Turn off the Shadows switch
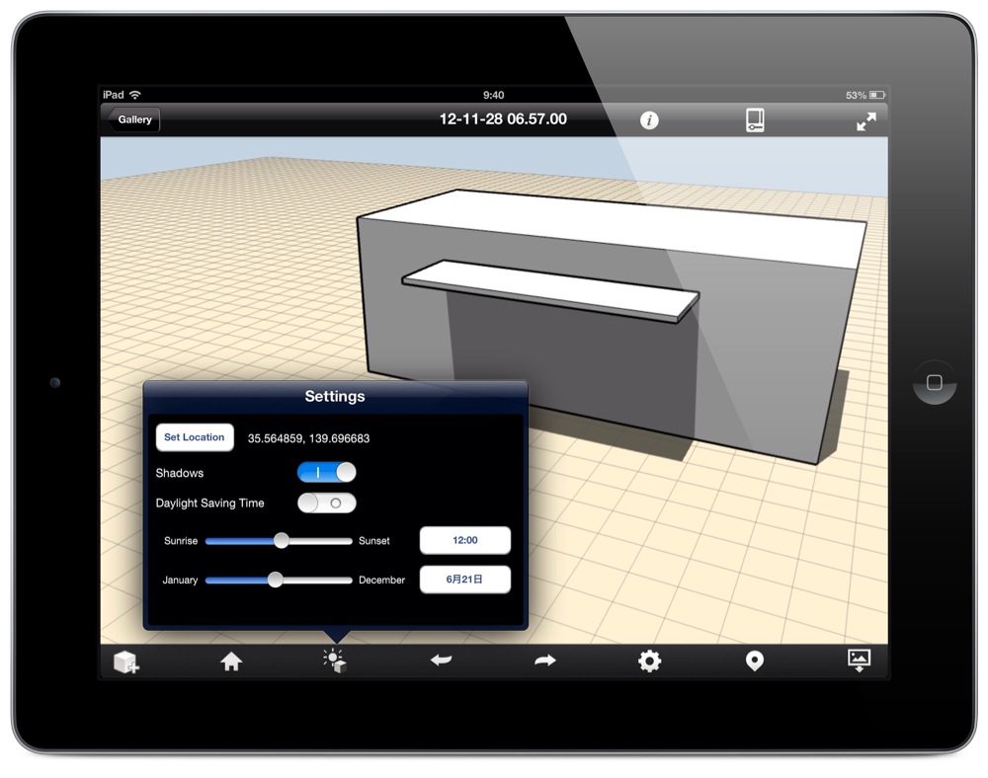The height and width of the screenshot is (778, 988). [x=326, y=473]
